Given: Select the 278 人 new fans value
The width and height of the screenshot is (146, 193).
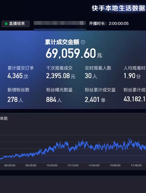Looking at the screenshot, I should 15,100.
